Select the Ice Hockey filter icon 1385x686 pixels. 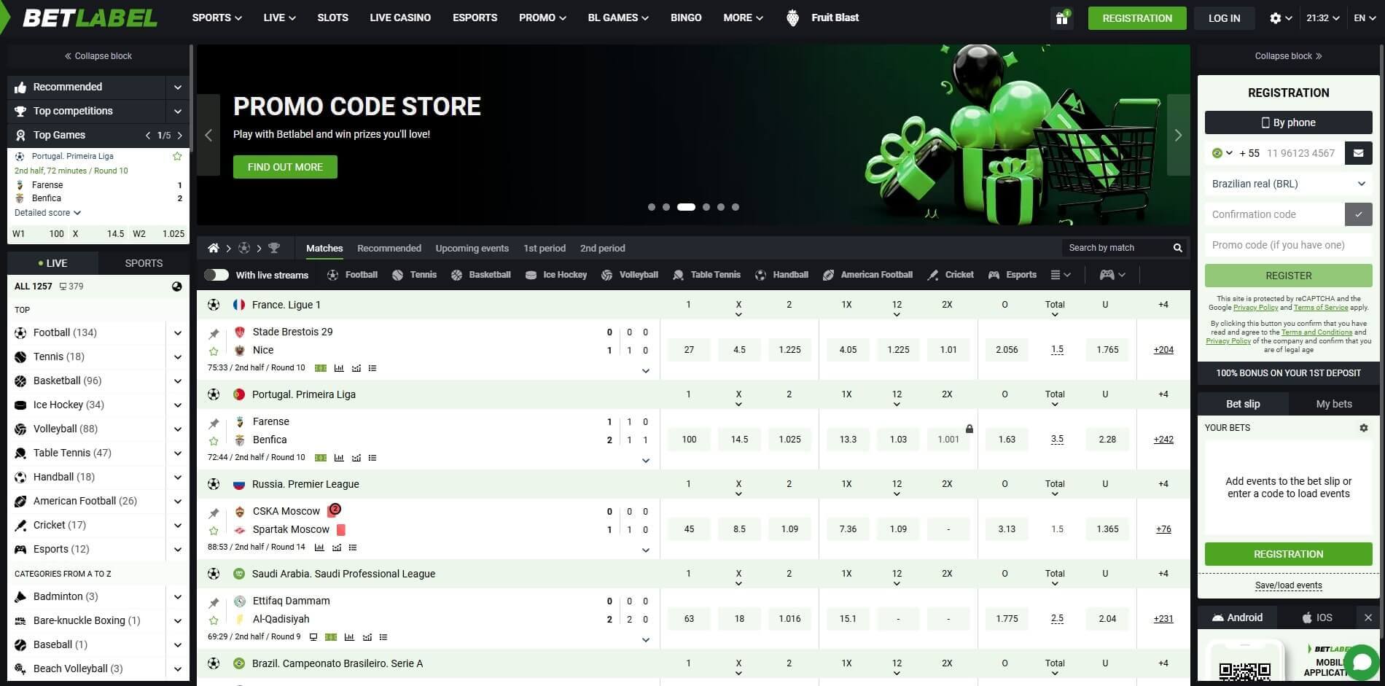531,275
